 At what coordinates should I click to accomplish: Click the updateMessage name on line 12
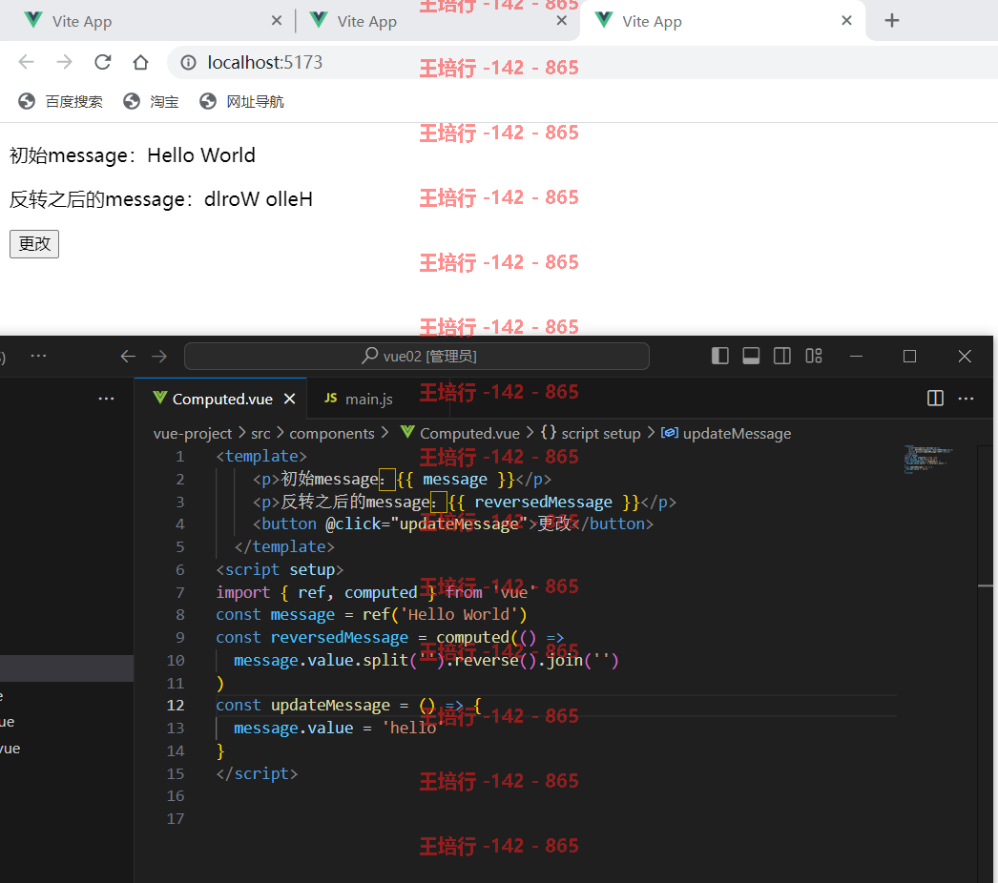click(x=330, y=706)
